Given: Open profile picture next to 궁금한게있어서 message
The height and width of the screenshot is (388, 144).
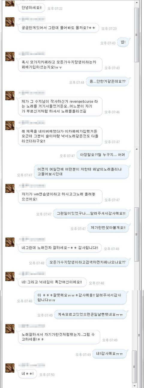Looking at the screenshot, I should (x=10, y=22).
